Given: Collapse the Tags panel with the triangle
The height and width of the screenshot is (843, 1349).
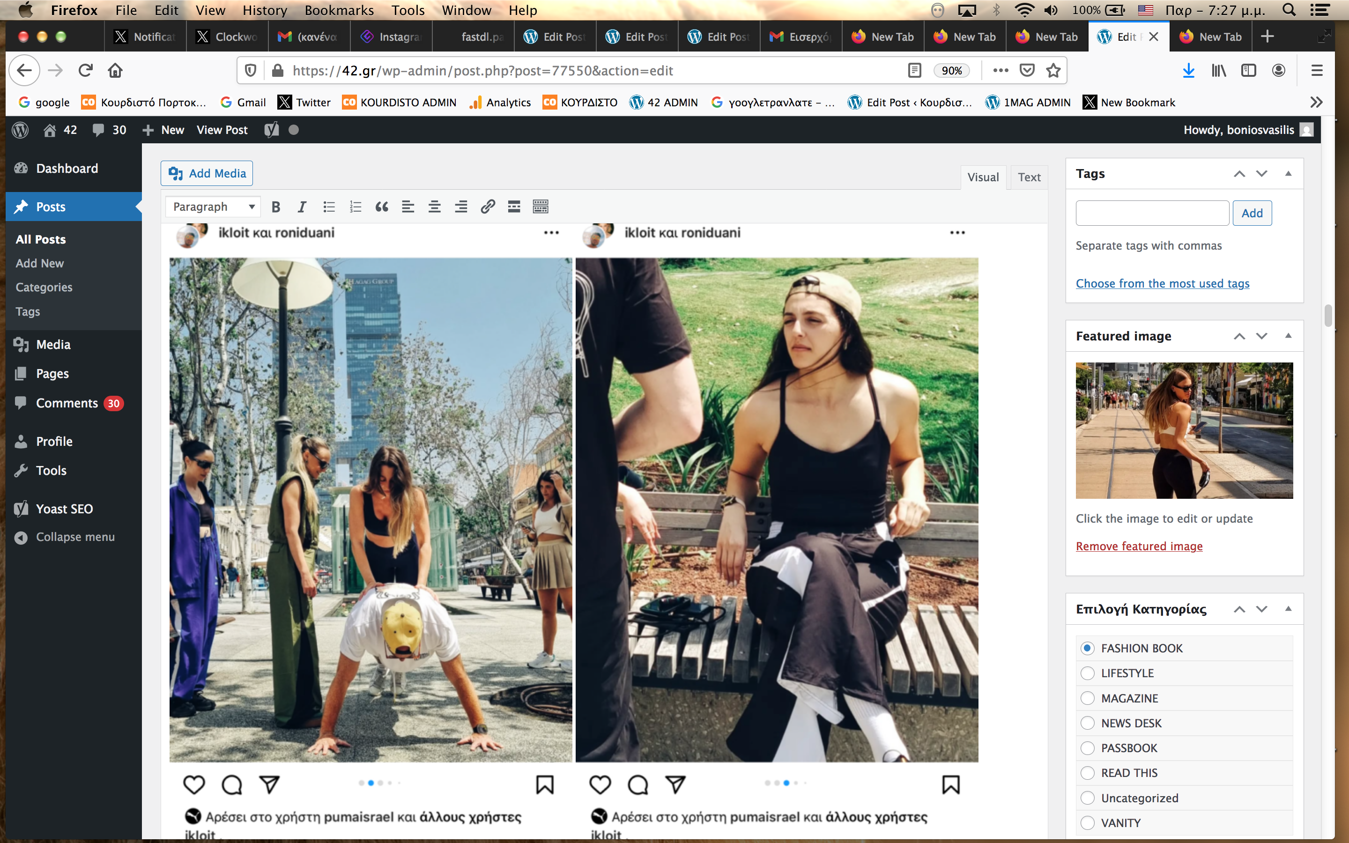Looking at the screenshot, I should pos(1288,173).
